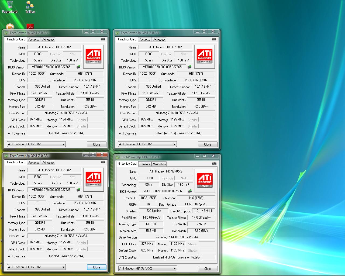The width and height of the screenshot is (345, 276).
Task: Click camera screenshot icon in lower-left GPU-Z window
Action: (103, 162)
